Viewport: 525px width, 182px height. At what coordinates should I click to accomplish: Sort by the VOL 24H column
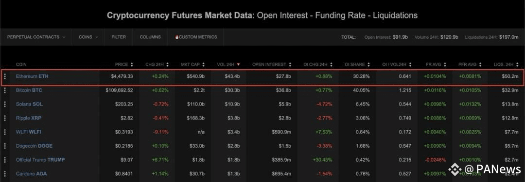[228, 64]
